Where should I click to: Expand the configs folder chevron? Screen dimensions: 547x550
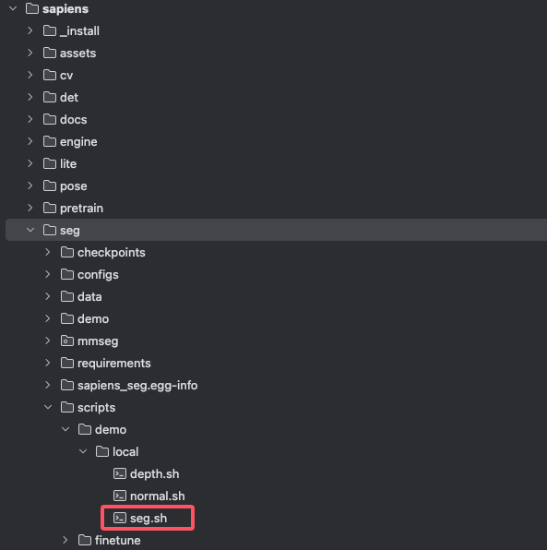(48, 274)
